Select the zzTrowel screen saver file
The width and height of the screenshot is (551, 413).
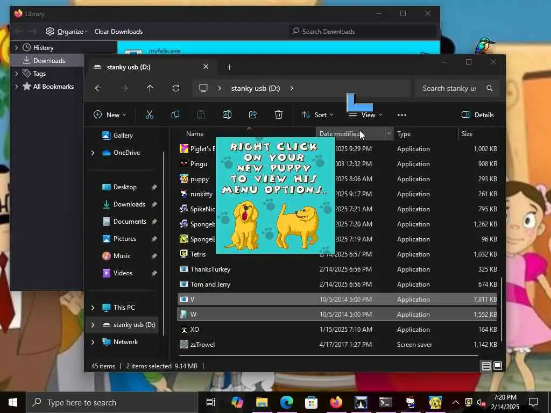[337, 345]
